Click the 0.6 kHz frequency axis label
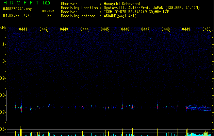Viewport: 214px width, 136px height. tap(3, 129)
